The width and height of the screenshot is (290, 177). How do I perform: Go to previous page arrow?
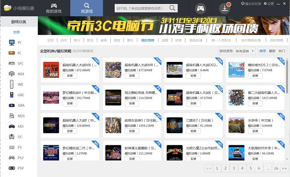[209, 168]
